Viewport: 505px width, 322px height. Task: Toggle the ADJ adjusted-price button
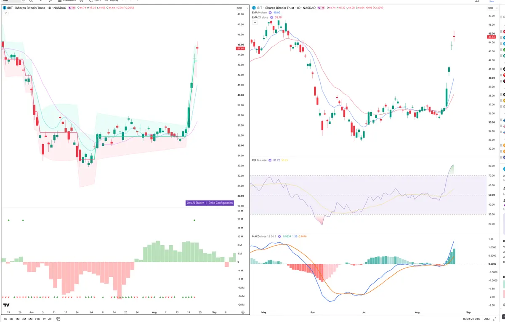click(487, 319)
